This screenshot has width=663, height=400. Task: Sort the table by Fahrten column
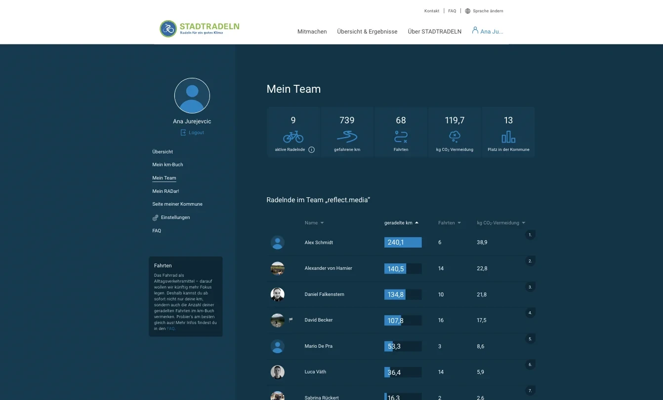[449, 223]
